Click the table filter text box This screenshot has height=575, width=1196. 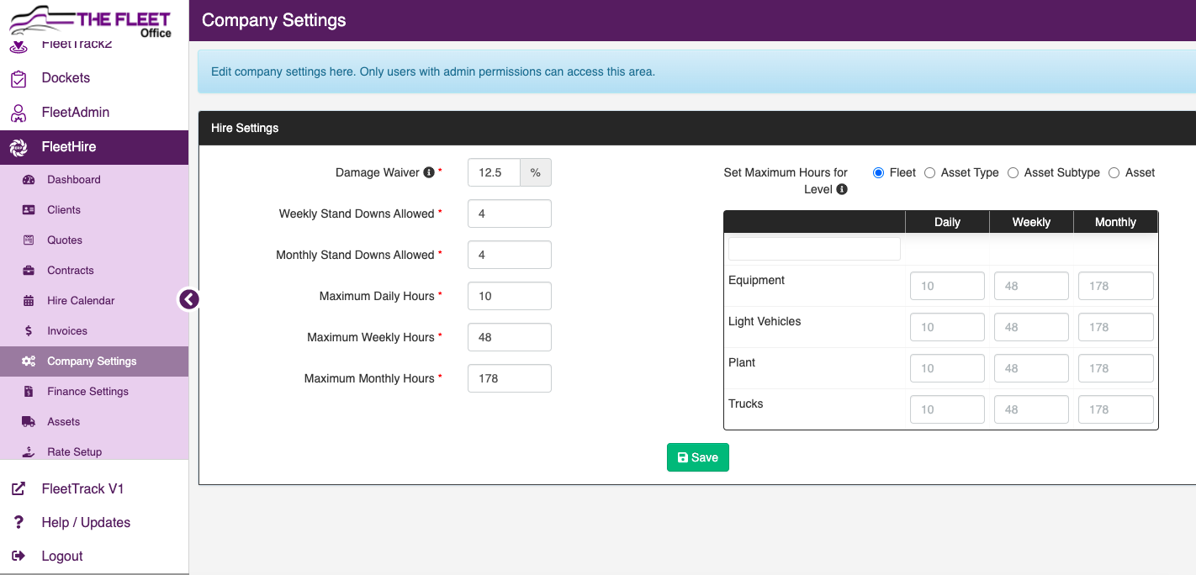814,249
